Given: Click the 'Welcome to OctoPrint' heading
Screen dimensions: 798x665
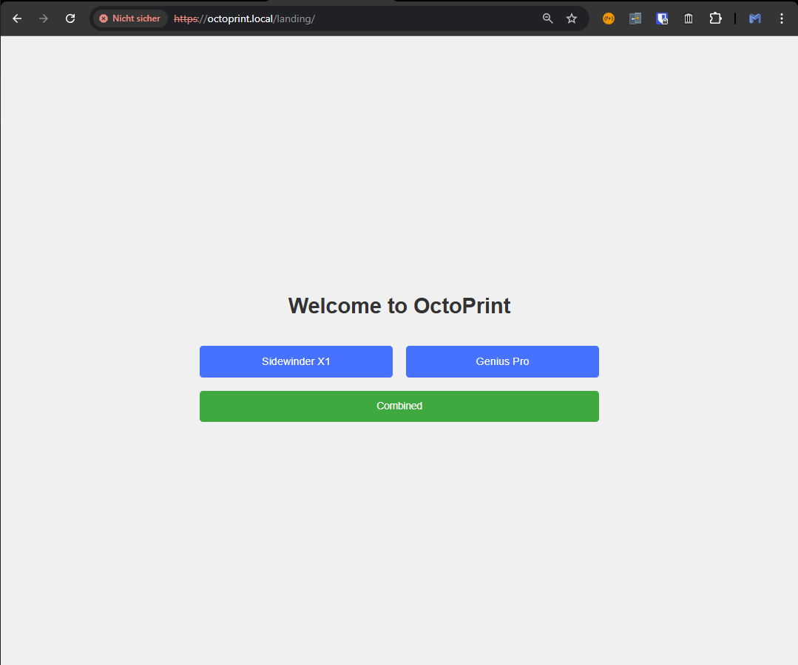Looking at the screenshot, I should [399, 306].
